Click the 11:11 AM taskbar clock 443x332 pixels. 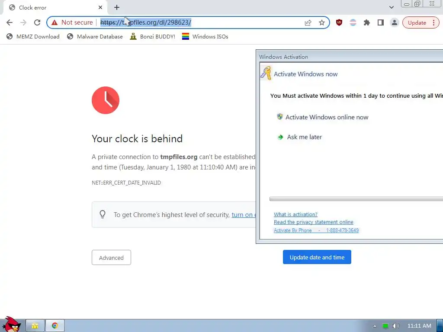[x=419, y=326]
